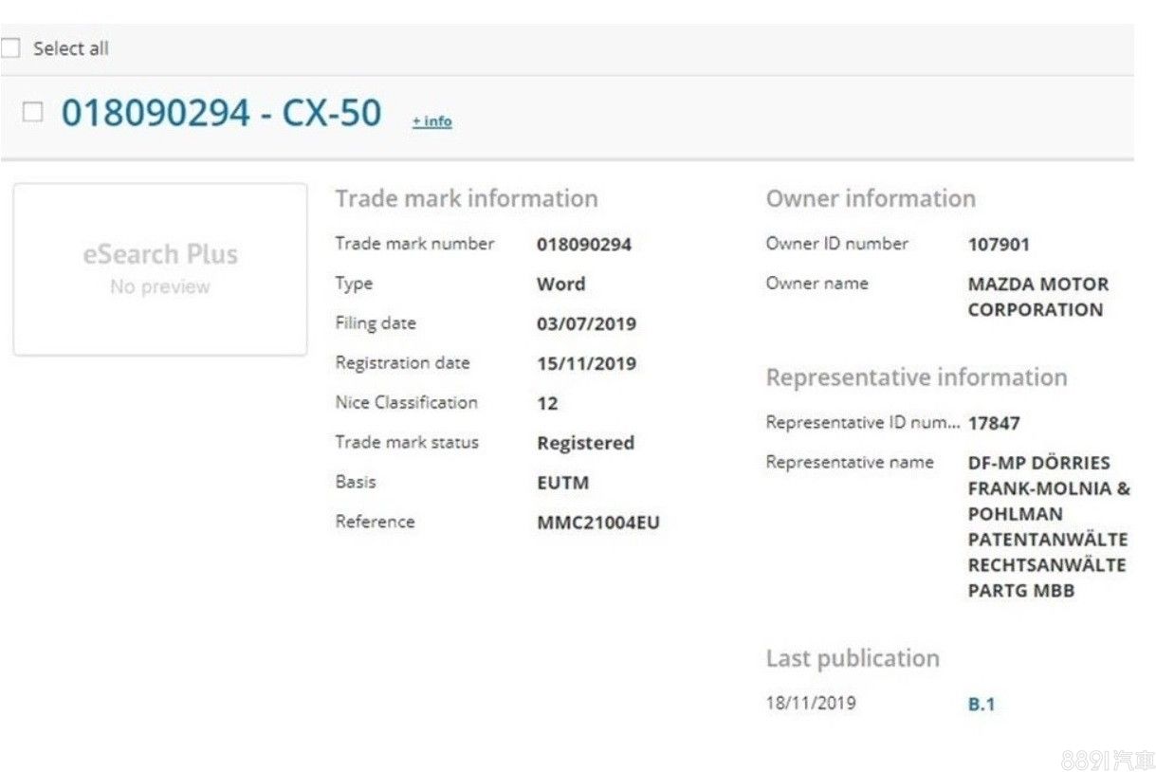
Task: Click the "Trade mark information" heading
Action: coord(466,198)
